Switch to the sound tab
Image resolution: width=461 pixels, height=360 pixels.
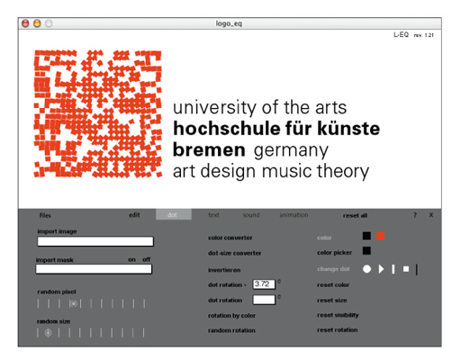point(251,215)
